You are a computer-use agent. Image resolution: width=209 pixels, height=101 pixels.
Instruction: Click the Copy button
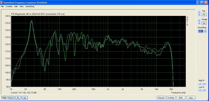[x=191, y=98]
